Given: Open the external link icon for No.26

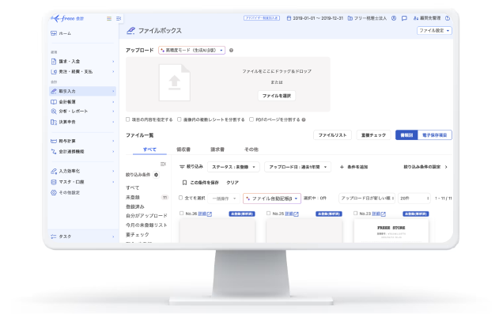Looking at the screenshot, I should [209, 214].
